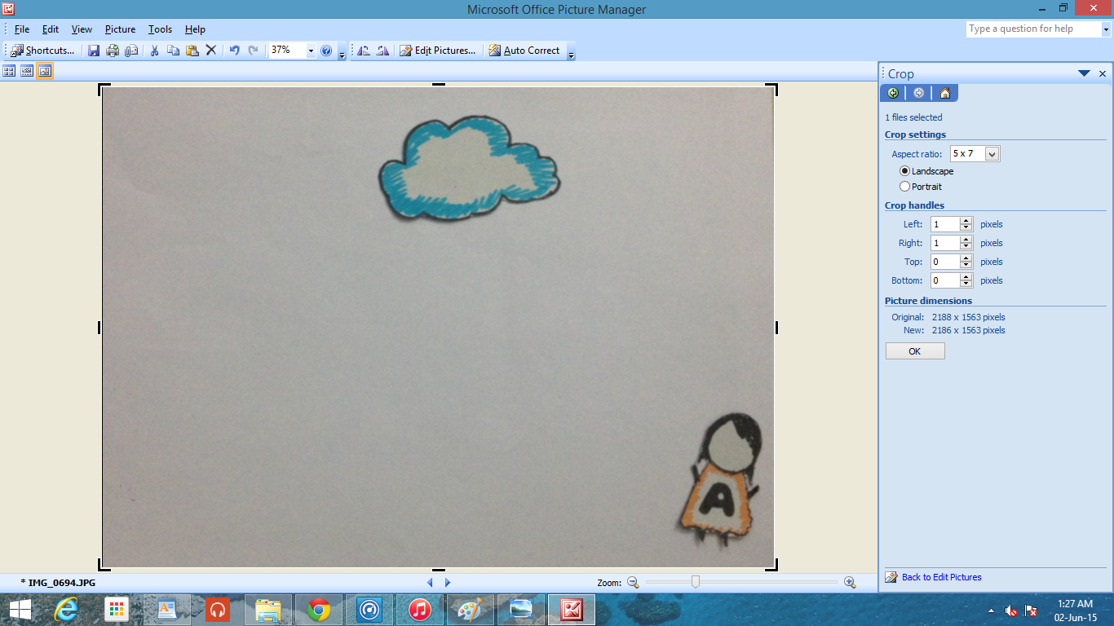Switch to Thumbnail View

pyautogui.click(x=9, y=71)
